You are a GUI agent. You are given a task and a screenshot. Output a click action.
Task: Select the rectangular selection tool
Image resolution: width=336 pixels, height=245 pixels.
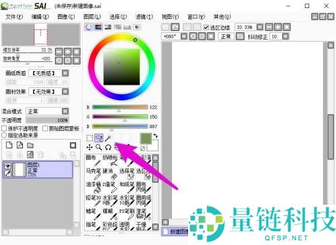[89, 138]
